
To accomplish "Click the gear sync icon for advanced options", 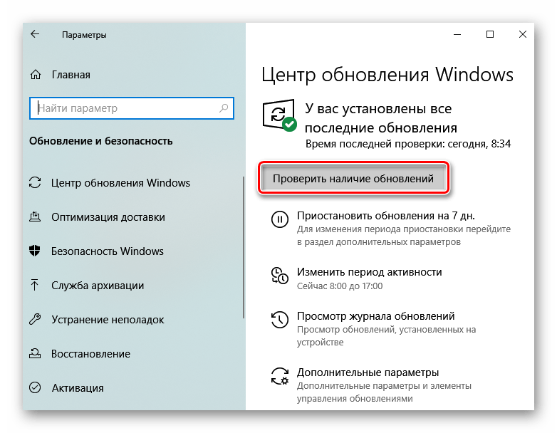I will tap(279, 376).
